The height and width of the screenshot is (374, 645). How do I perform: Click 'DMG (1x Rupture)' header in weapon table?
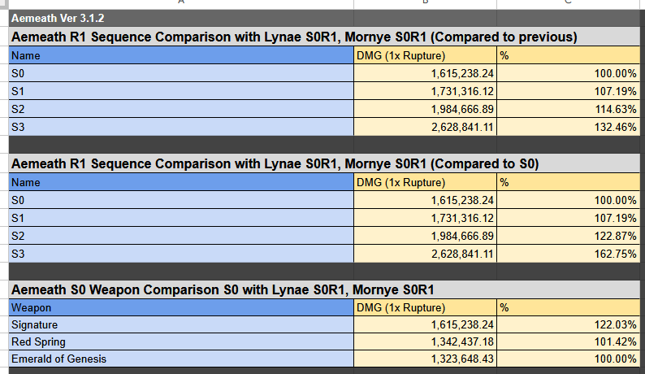(425, 307)
